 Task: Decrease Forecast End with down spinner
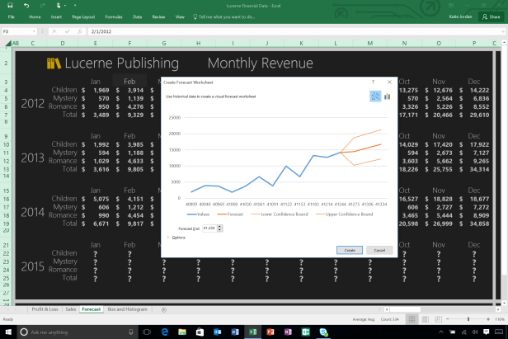coord(219,230)
